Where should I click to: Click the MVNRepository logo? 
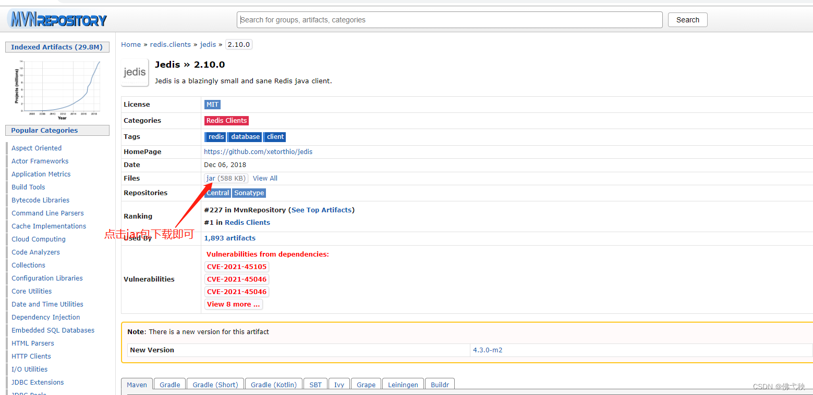[x=57, y=20]
